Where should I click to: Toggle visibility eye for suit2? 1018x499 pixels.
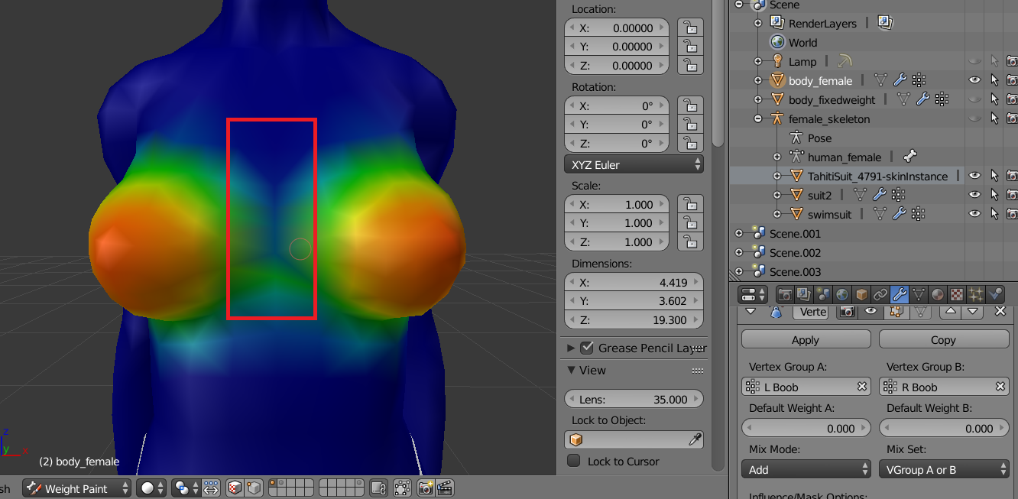(974, 195)
